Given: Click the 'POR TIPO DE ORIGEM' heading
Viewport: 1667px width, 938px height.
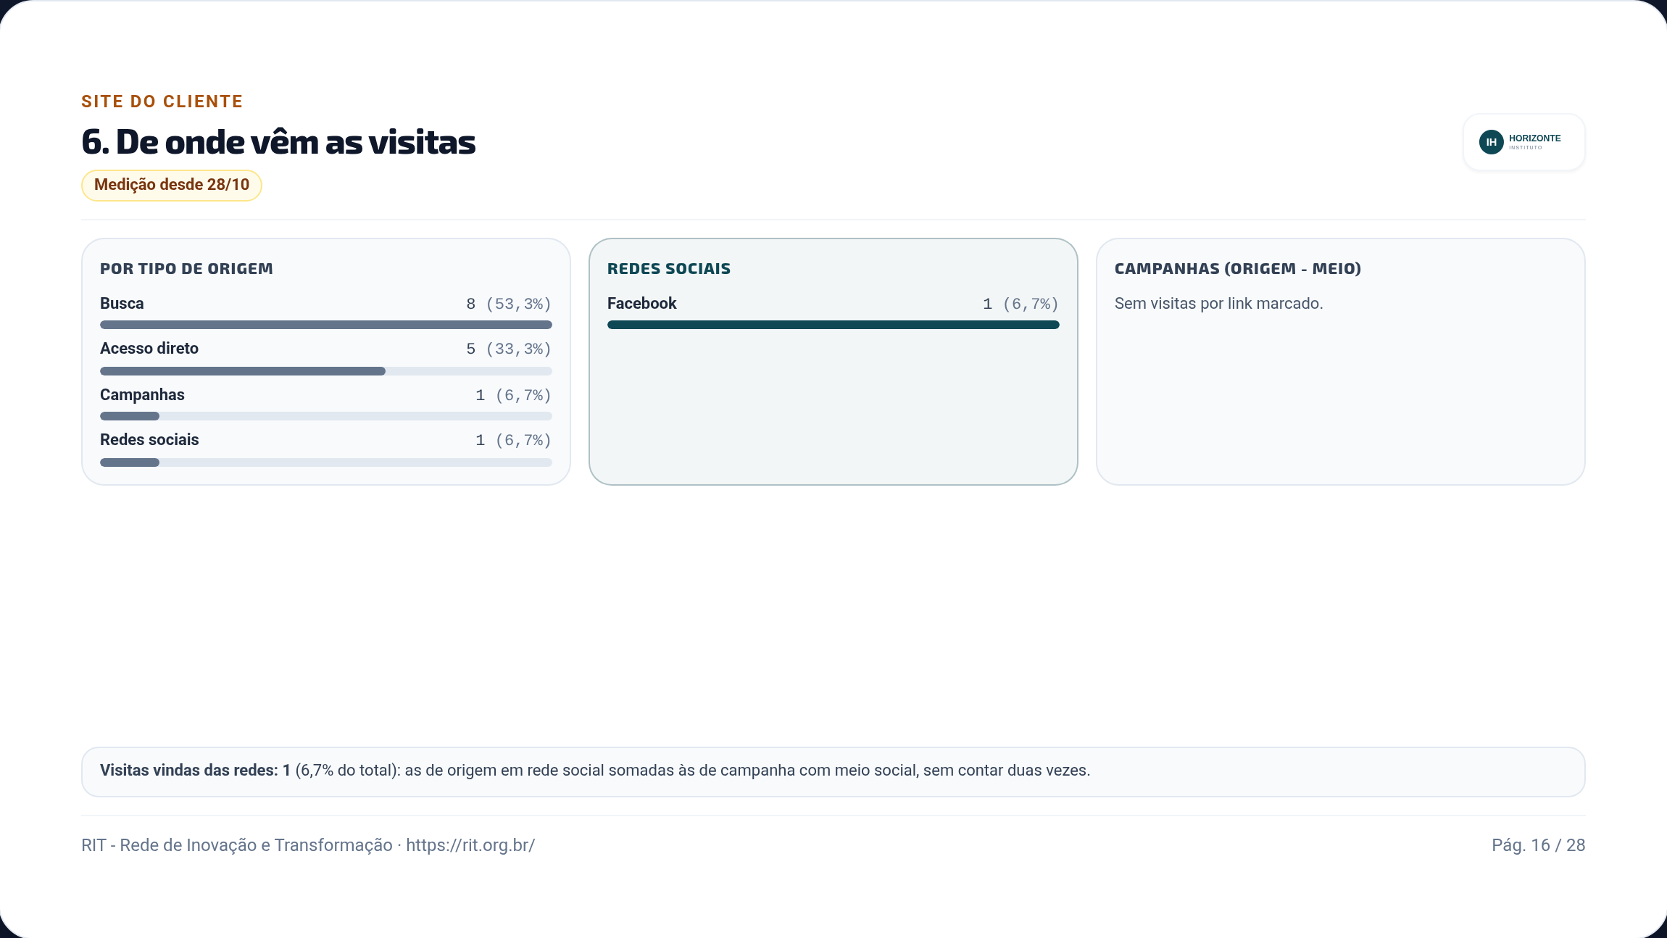Looking at the screenshot, I should [x=186, y=269].
